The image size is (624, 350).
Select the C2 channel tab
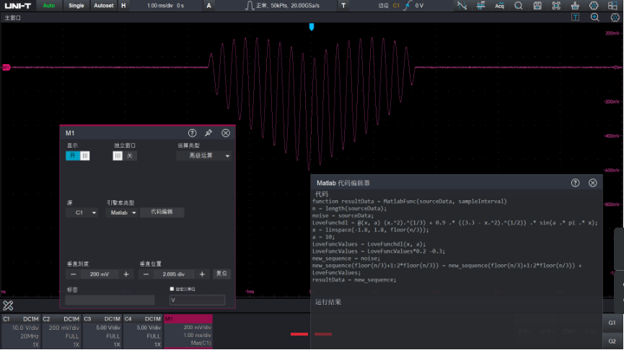tap(61, 332)
